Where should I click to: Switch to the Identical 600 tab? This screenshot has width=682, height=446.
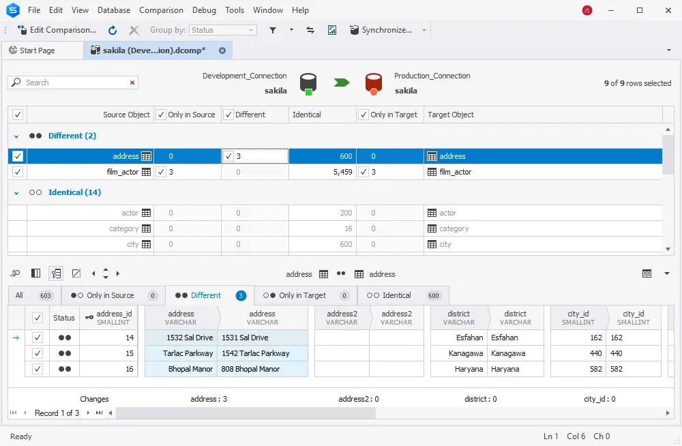[x=403, y=295]
